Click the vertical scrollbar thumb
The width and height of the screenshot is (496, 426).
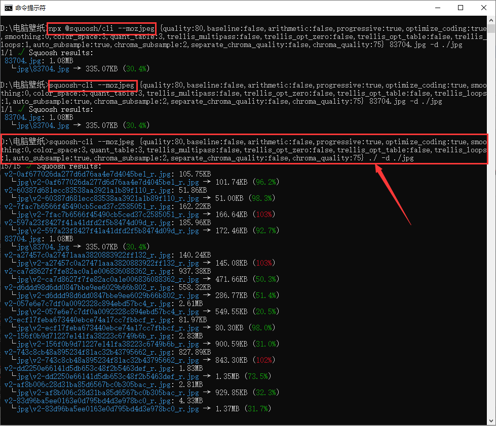(x=491, y=28)
